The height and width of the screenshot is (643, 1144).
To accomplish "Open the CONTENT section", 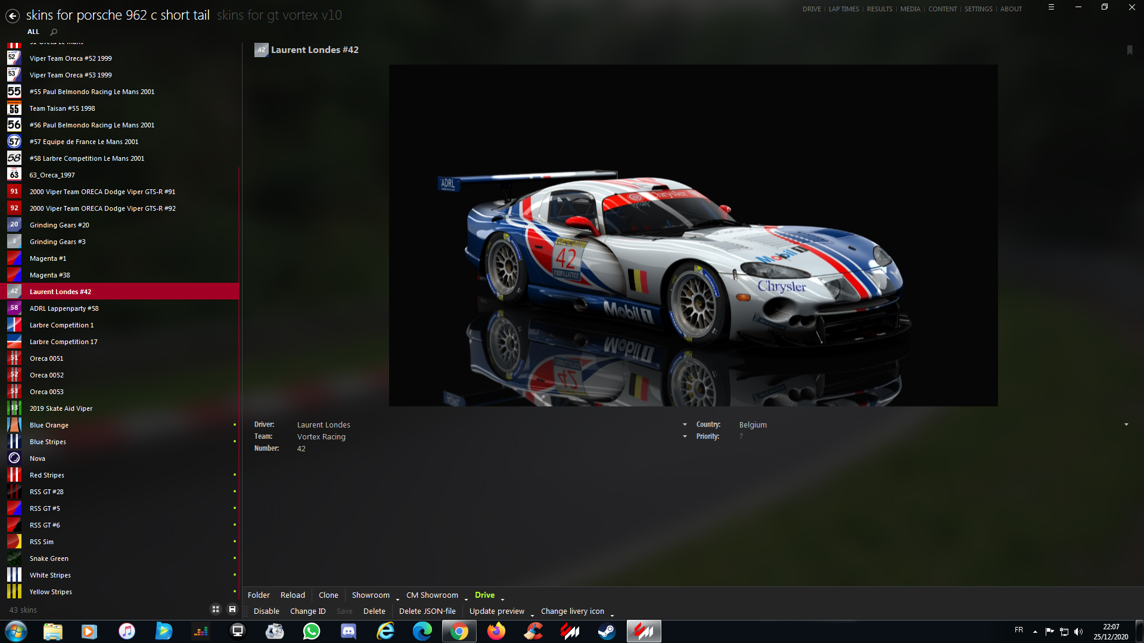I will click(x=943, y=9).
